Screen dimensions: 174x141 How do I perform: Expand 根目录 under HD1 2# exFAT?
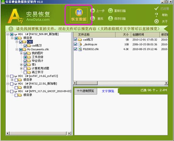pos(12,80)
